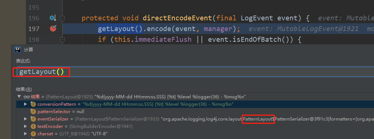Screen dimensions: 374x139
Task: Select the eventSerializer PatternSerializer row
Action: coord(195,119)
